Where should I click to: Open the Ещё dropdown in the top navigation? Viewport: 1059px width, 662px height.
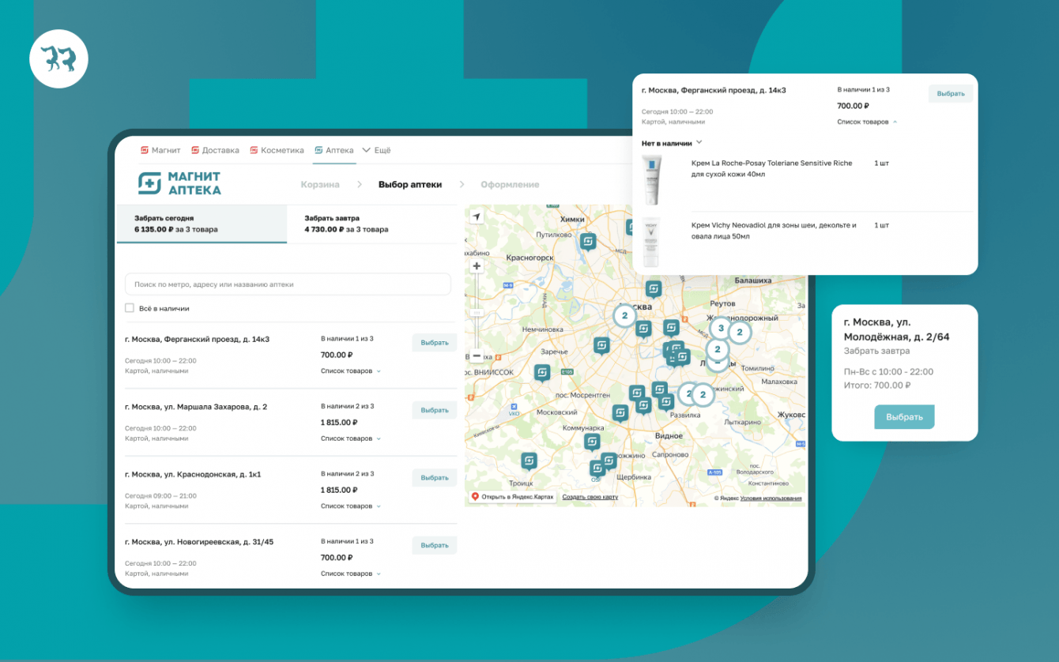tap(376, 150)
